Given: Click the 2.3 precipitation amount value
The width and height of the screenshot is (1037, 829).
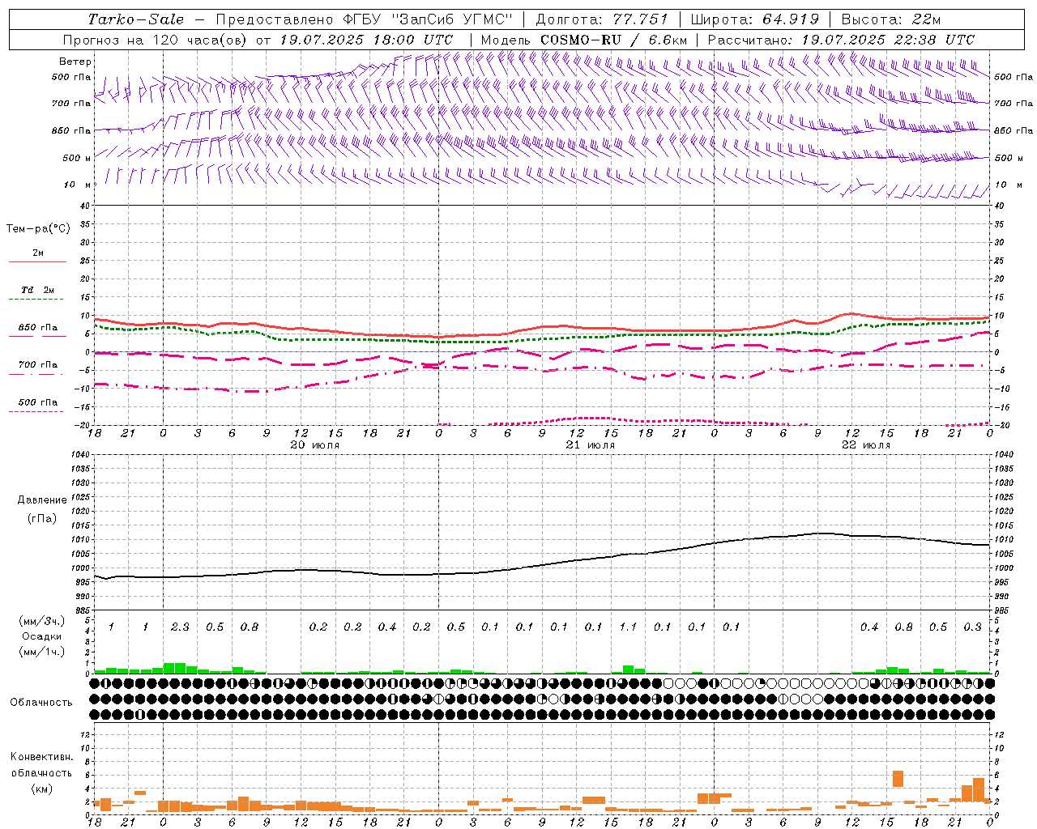Looking at the screenshot, I should [x=180, y=627].
